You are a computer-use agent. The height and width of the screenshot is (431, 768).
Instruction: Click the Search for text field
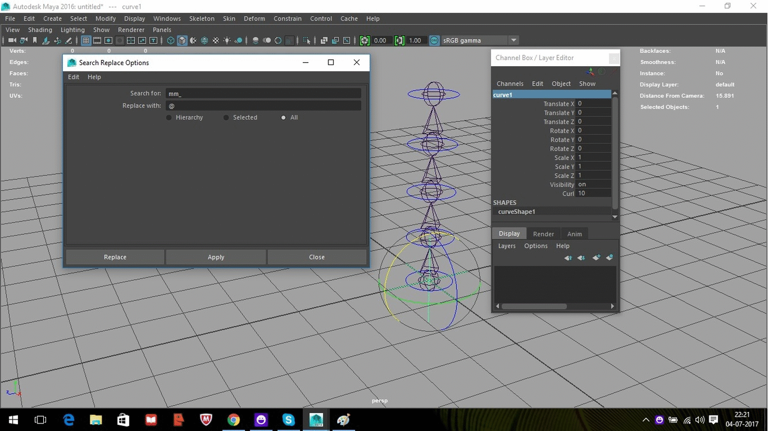[x=263, y=93]
